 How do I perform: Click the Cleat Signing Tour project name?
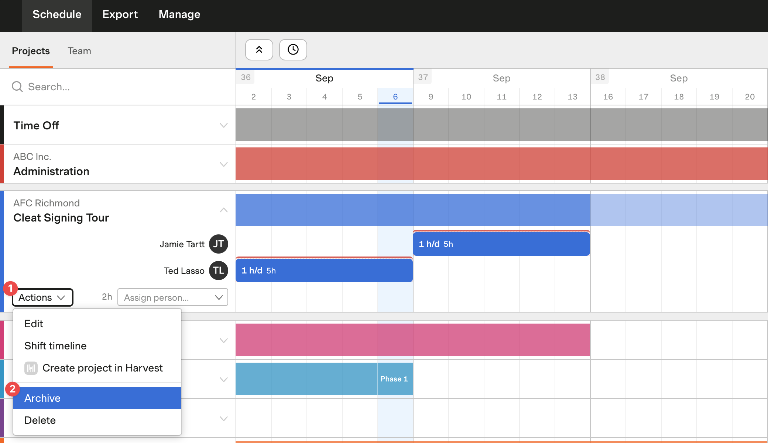61,218
